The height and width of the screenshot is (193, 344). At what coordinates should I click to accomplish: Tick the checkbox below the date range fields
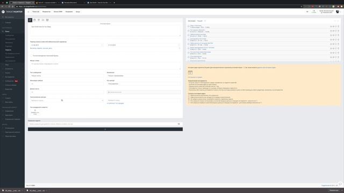pyautogui.click(x=31, y=56)
